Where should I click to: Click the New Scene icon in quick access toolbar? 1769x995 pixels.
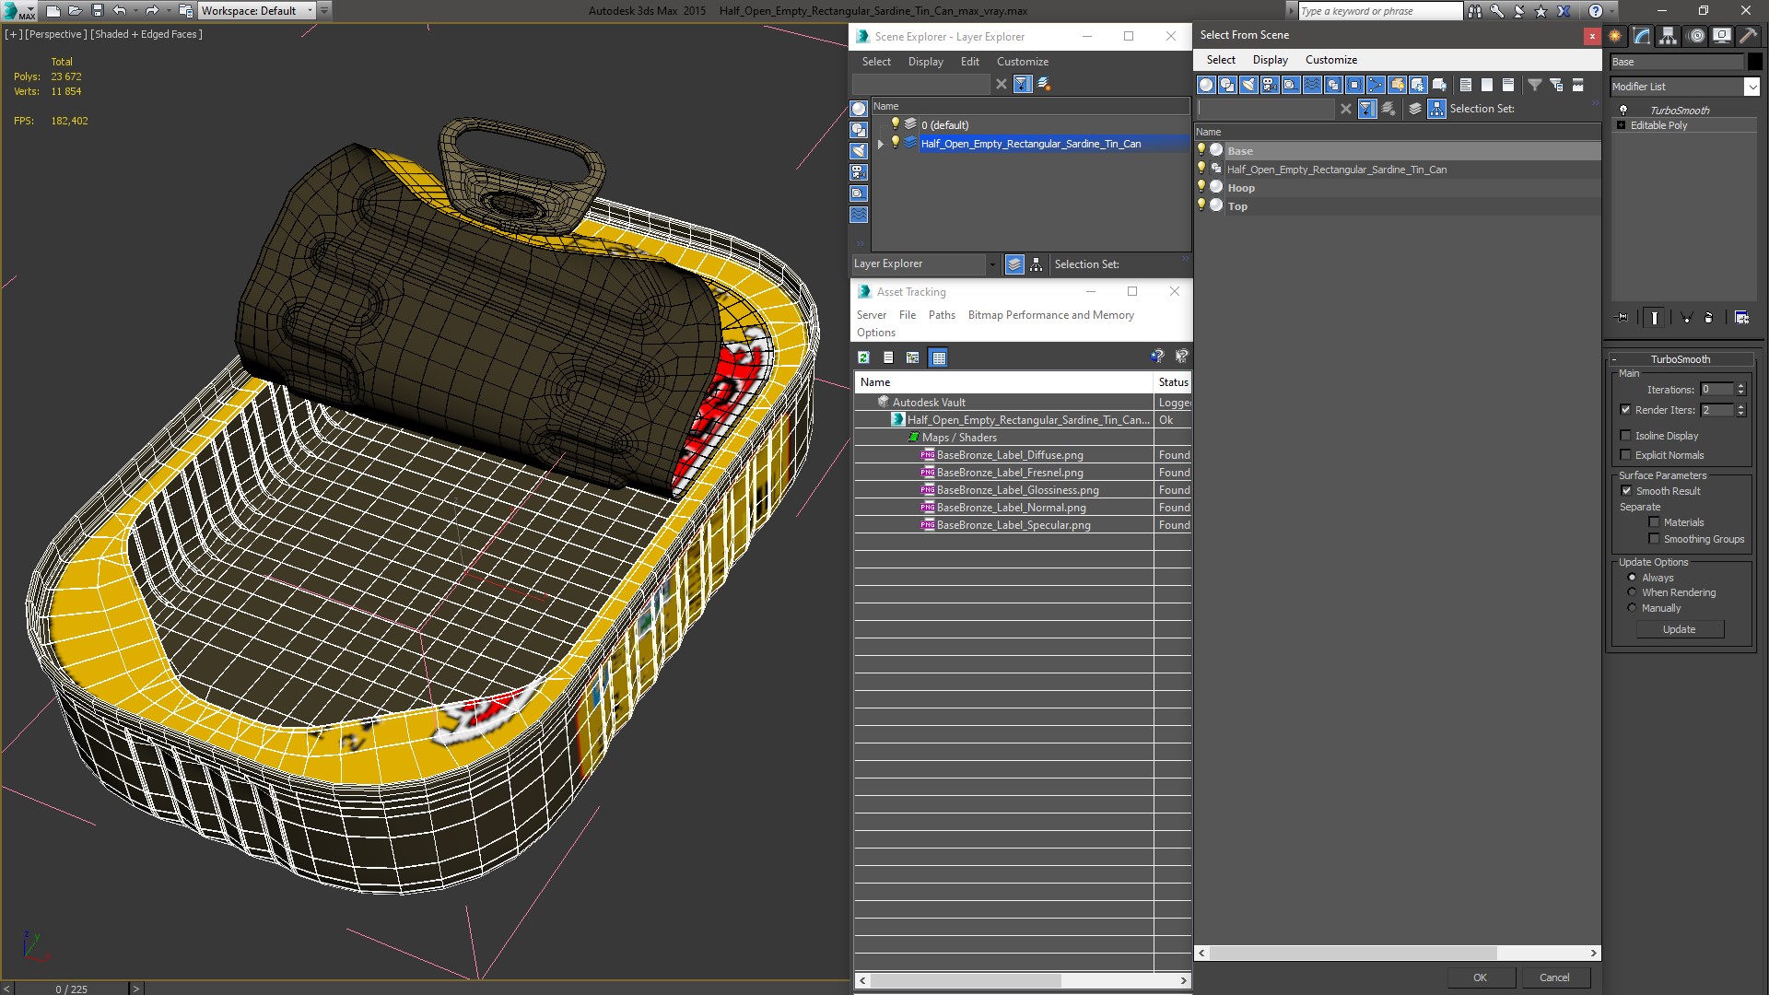tap(53, 11)
